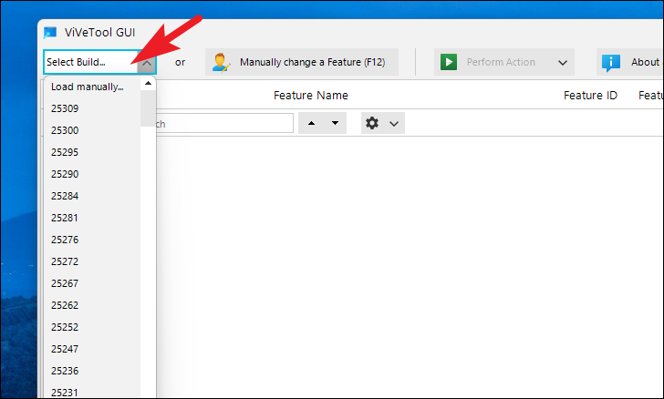Click Manually change a Feature (F12) button
The width and height of the screenshot is (664, 399).
(302, 62)
